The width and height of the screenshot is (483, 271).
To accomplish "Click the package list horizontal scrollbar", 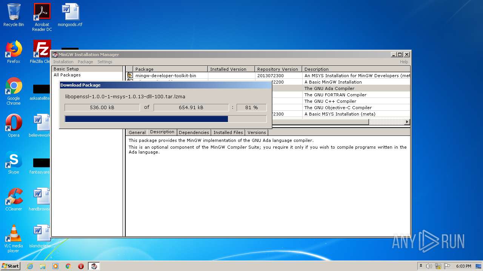I will [321, 122].
